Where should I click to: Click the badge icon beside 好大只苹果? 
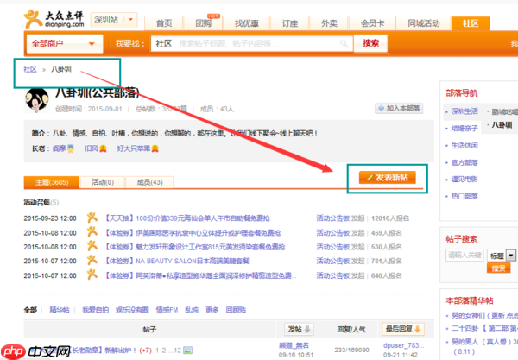coord(155,148)
